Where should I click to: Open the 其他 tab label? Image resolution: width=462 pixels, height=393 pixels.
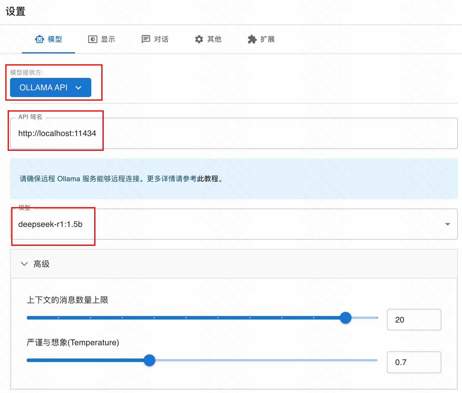point(214,39)
